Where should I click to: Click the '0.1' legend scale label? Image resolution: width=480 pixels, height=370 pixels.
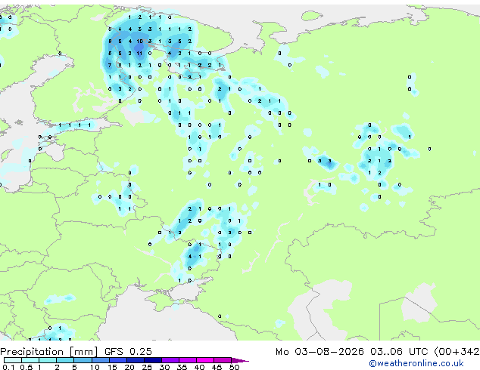(8, 367)
